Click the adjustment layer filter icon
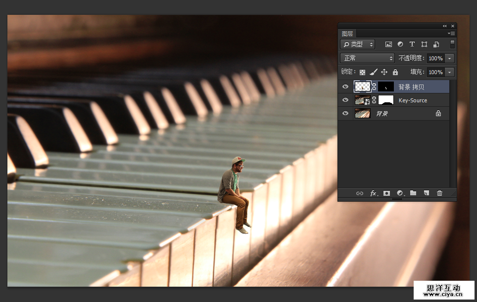 click(400, 44)
